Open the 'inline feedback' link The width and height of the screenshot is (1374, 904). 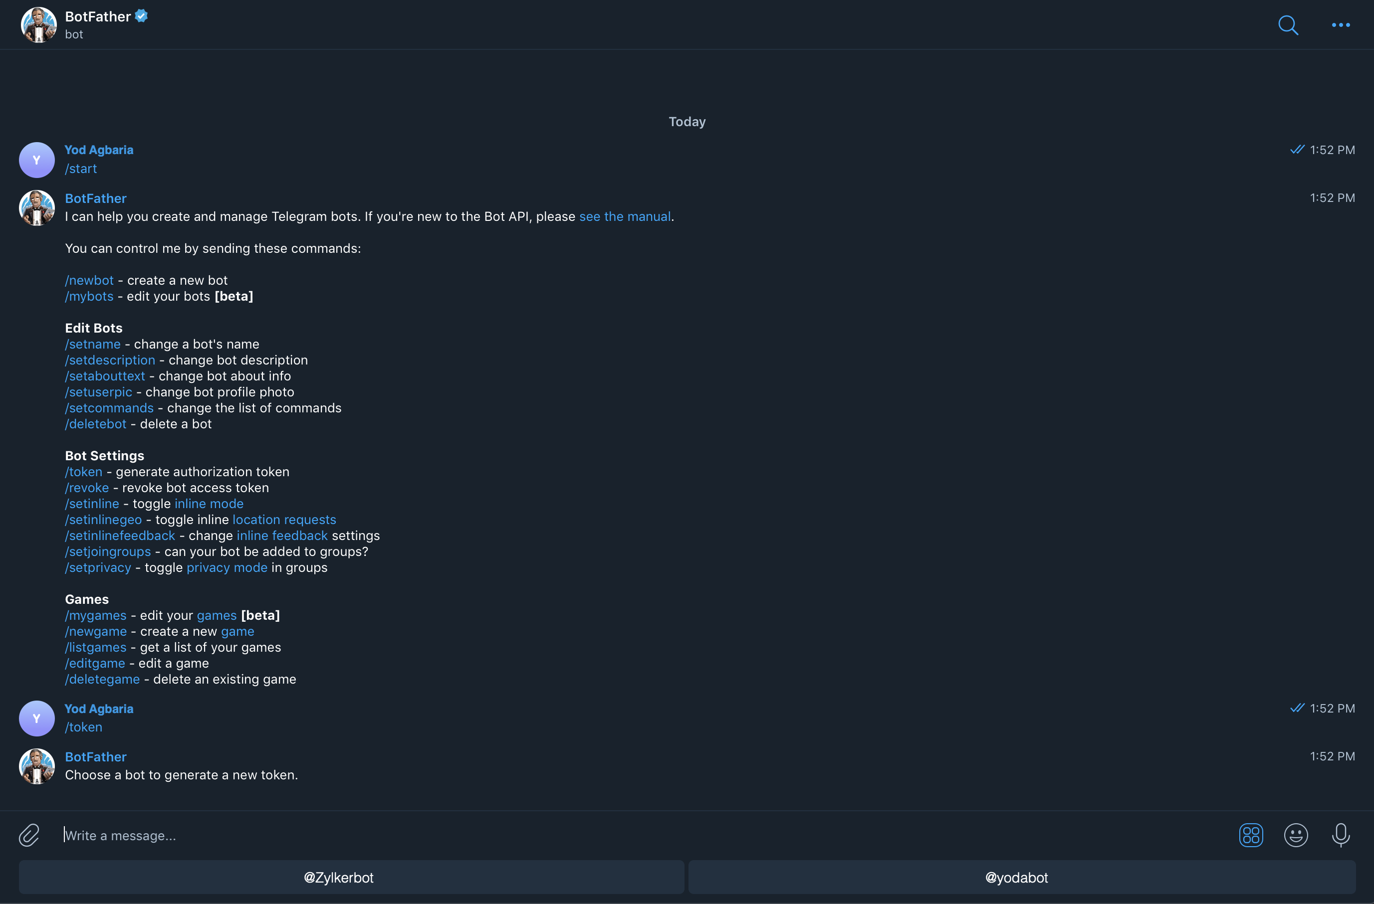pyautogui.click(x=282, y=536)
